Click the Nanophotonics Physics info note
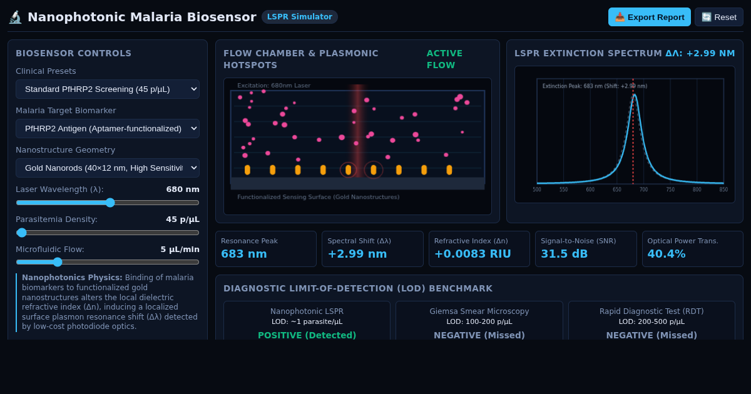Image resolution: width=751 pixels, height=394 pixels. tap(108, 302)
